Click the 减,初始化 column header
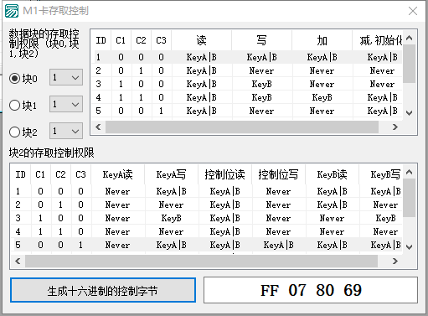The width and height of the screenshot is (428, 316). [378, 40]
